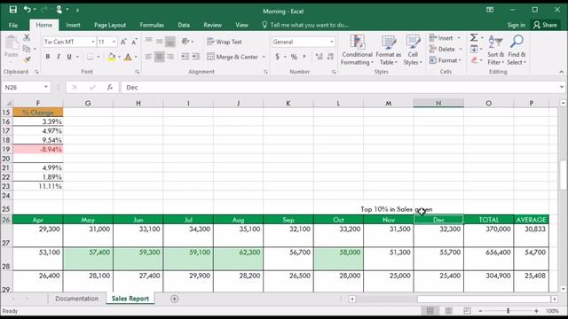
Task: Open the Documentation sheet tab
Action: pyautogui.click(x=77, y=299)
